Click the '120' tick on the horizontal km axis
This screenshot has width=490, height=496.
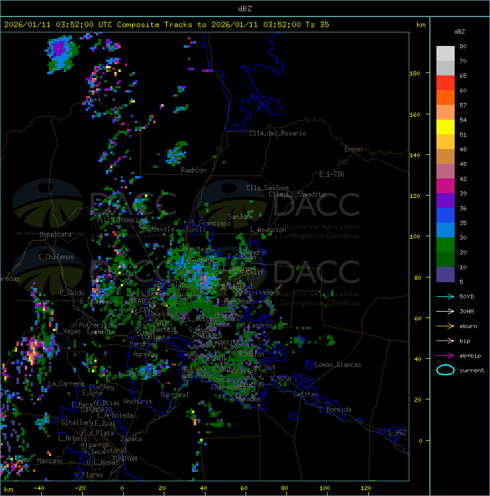pyautogui.click(x=366, y=488)
